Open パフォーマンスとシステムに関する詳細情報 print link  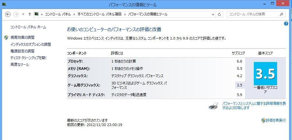pos(254,106)
